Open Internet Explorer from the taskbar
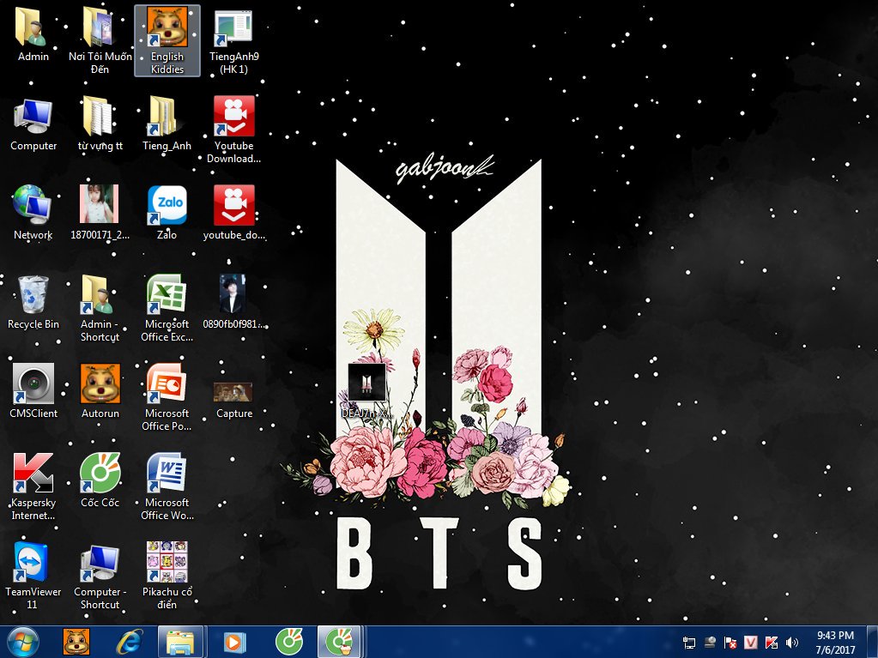878x658 pixels. point(129,642)
